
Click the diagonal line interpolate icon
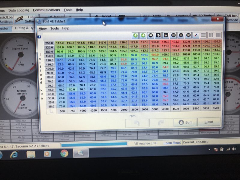pyautogui.click(x=196, y=35)
